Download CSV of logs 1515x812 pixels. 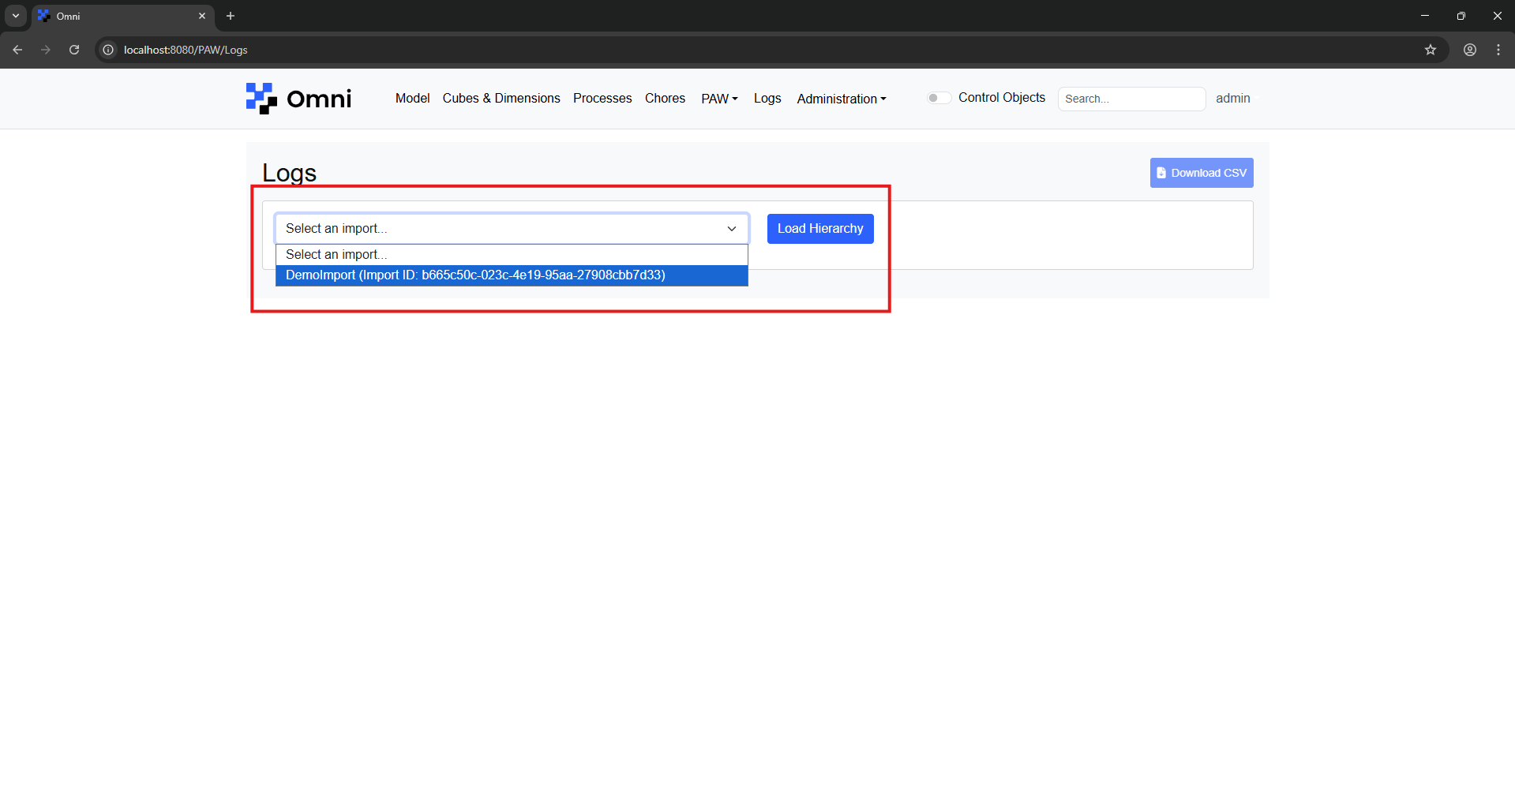click(x=1202, y=173)
